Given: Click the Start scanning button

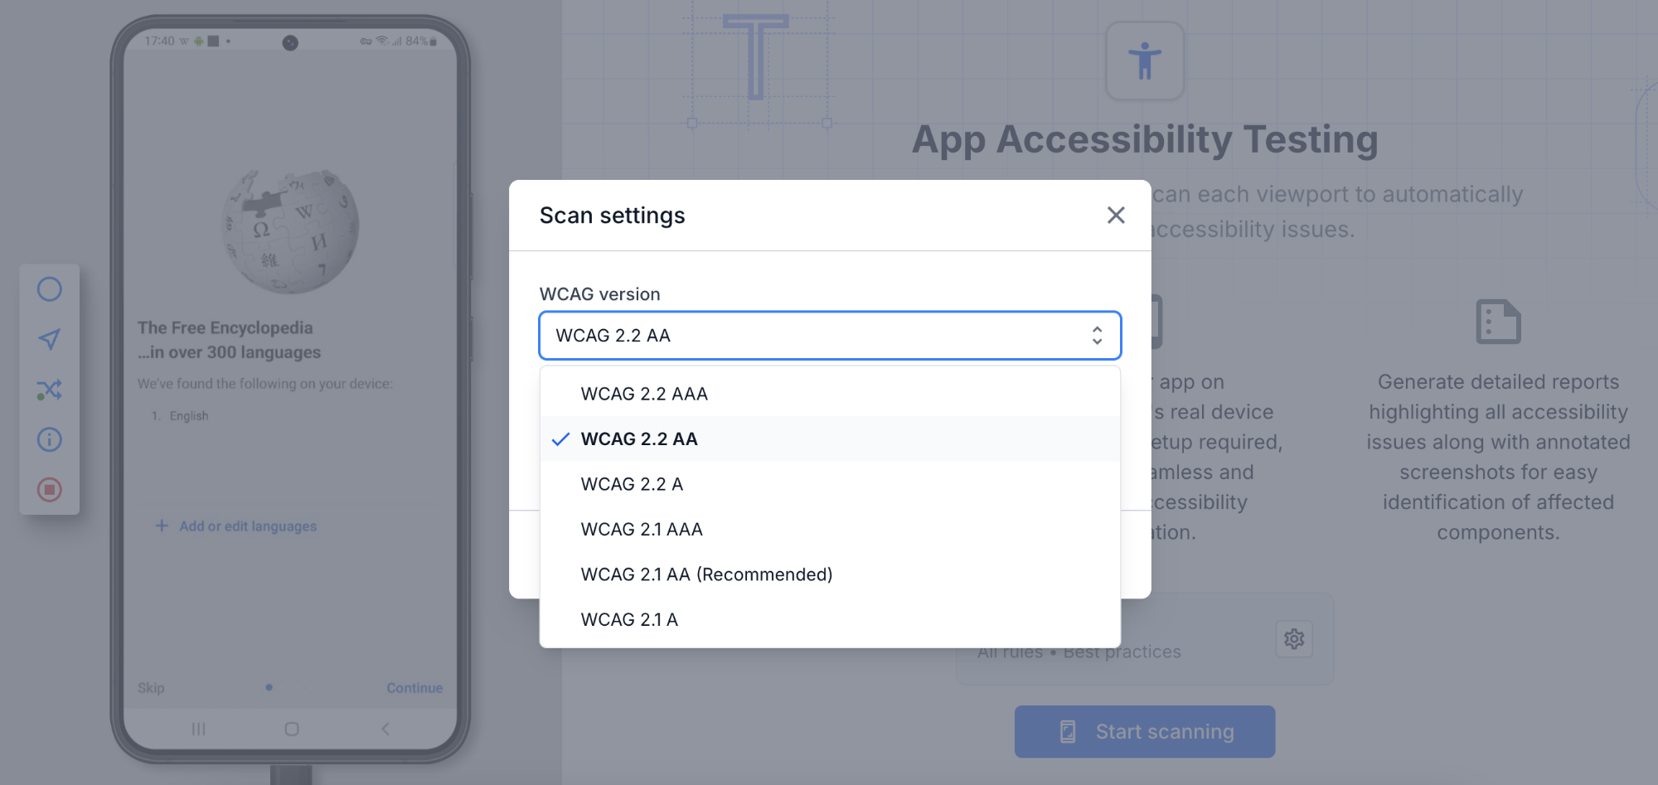Looking at the screenshot, I should coord(1144,732).
